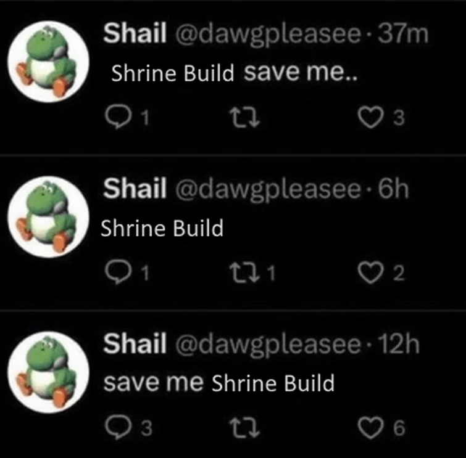Reply to the 37m Shail tweet
The width and height of the screenshot is (466, 458).
pyautogui.click(x=119, y=118)
